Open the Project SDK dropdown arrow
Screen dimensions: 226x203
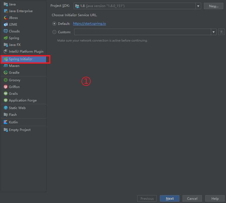pyautogui.click(x=198, y=6)
